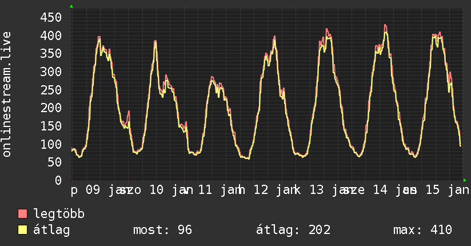
Task: Click the green arrow ending the x-axis
Action: click(465, 180)
